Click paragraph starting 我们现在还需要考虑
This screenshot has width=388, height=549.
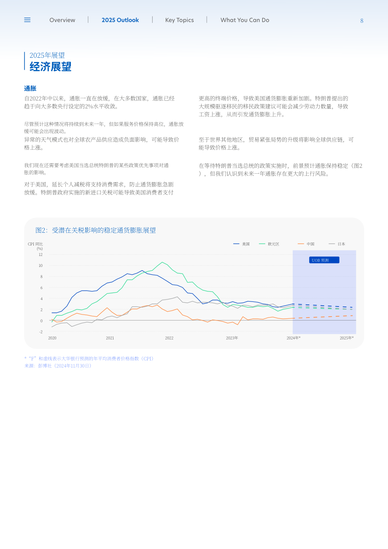click(x=97, y=169)
